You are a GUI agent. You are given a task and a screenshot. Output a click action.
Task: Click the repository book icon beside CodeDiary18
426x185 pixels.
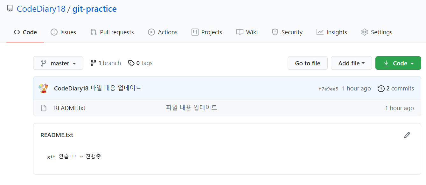(x=10, y=9)
